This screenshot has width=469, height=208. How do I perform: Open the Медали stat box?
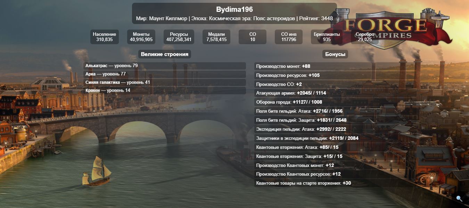[x=216, y=37]
